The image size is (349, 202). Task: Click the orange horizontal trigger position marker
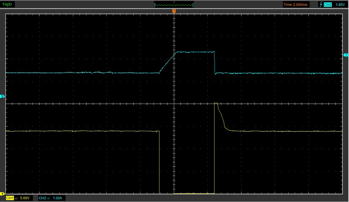174,12
